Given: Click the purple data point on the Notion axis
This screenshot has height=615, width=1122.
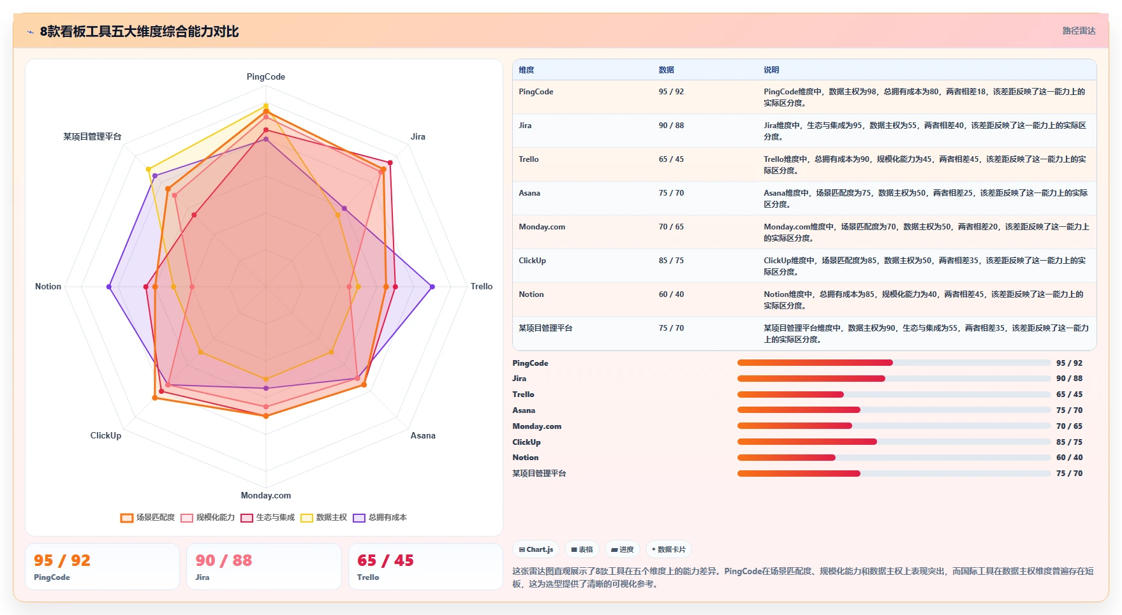Looking at the screenshot, I should click(109, 287).
